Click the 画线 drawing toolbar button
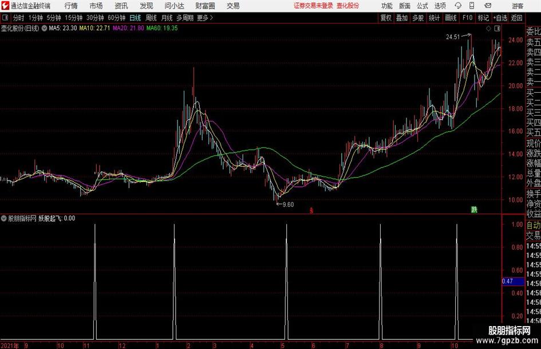The height and width of the screenshot is (349, 541). [x=451, y=18]
